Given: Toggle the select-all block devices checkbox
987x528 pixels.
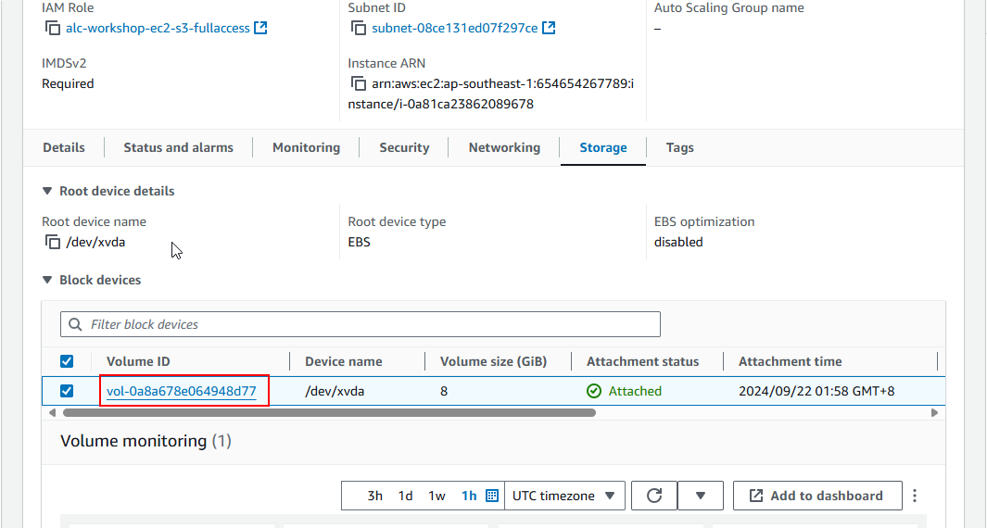Looking at the screenshot, I should (67, 361).
